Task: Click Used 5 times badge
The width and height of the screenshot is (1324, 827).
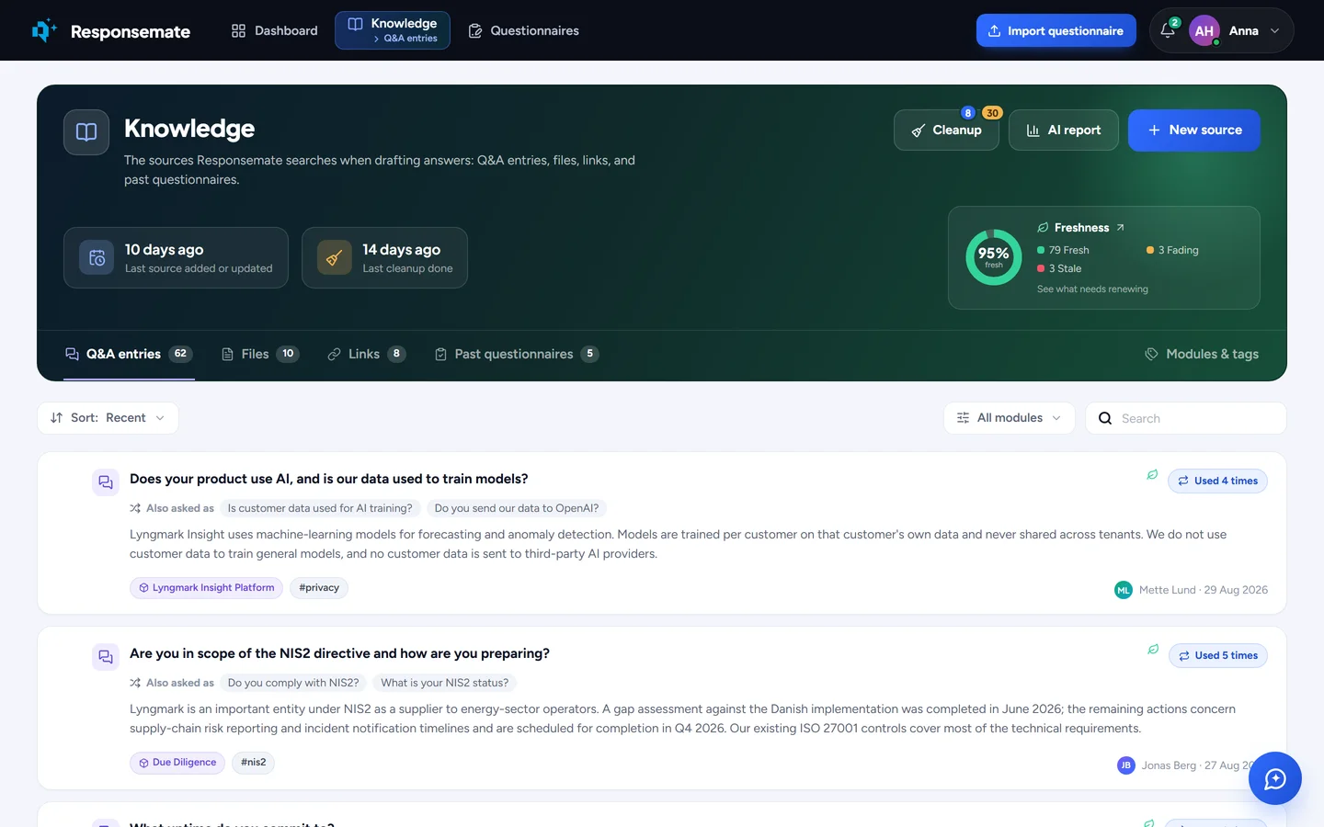Action: [1218, 655]
